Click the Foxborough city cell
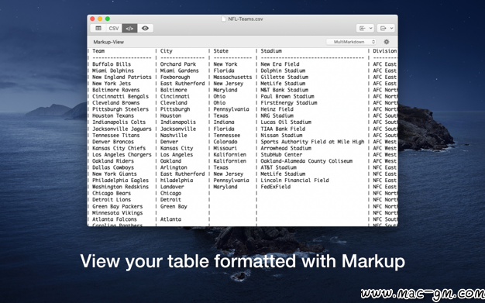The image size is (485, 303). coord(175,77)
